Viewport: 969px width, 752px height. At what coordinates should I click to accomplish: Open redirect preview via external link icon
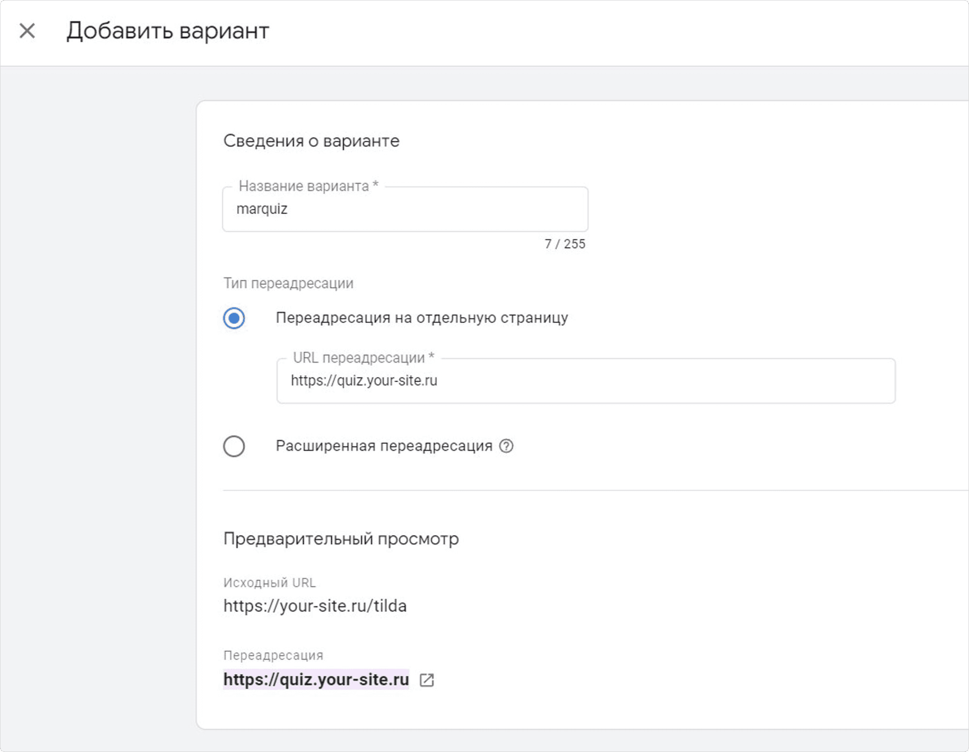(x=427, y=680)
